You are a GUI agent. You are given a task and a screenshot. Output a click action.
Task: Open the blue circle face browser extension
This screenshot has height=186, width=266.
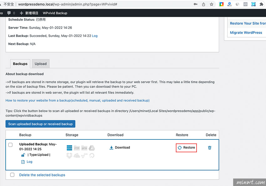pyautogui.click(x=253, y=4)
